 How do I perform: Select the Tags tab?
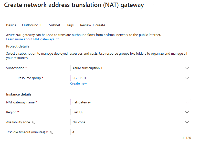coord(70,25)
